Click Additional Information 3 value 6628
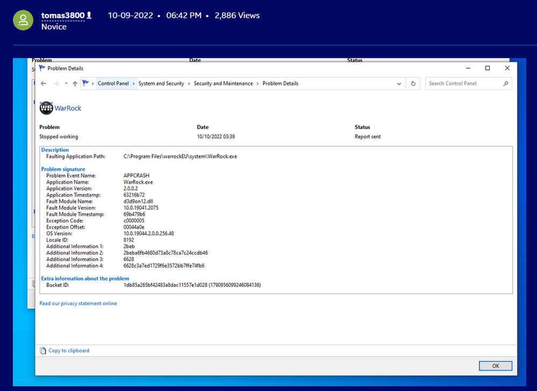 (x=129, y=259)
